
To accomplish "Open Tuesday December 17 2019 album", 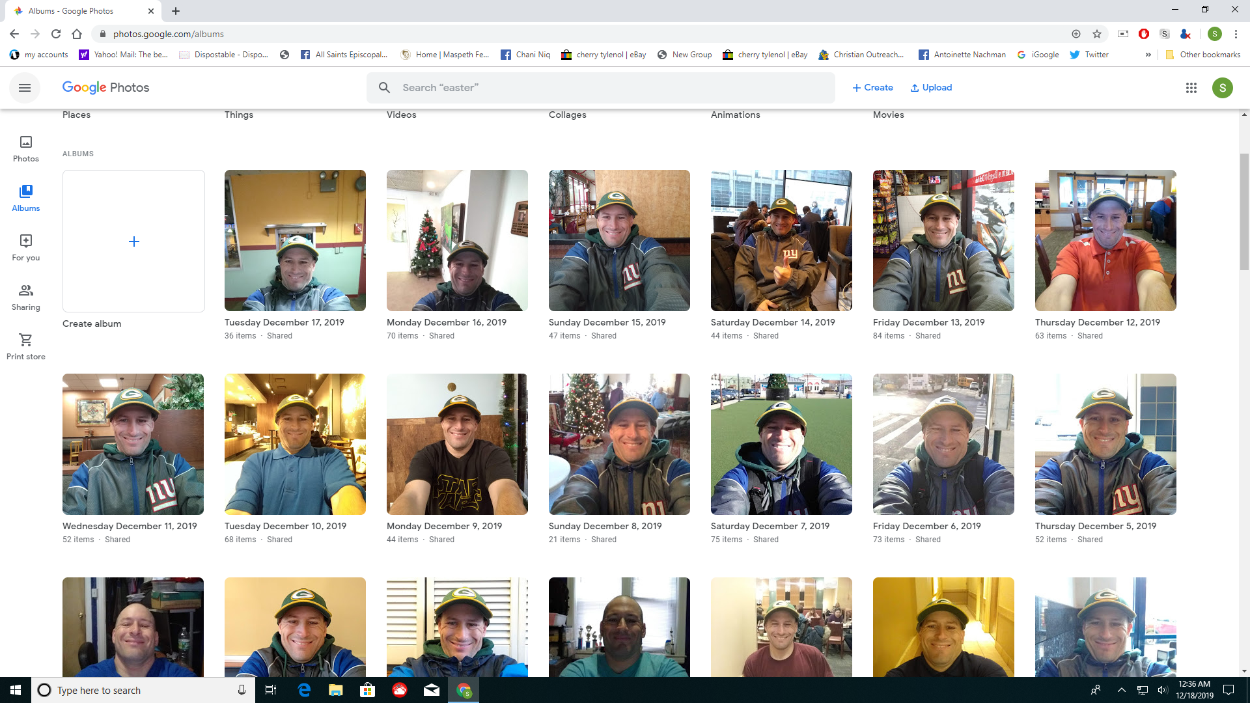I will pyautogui.click(x=294, y=240).
